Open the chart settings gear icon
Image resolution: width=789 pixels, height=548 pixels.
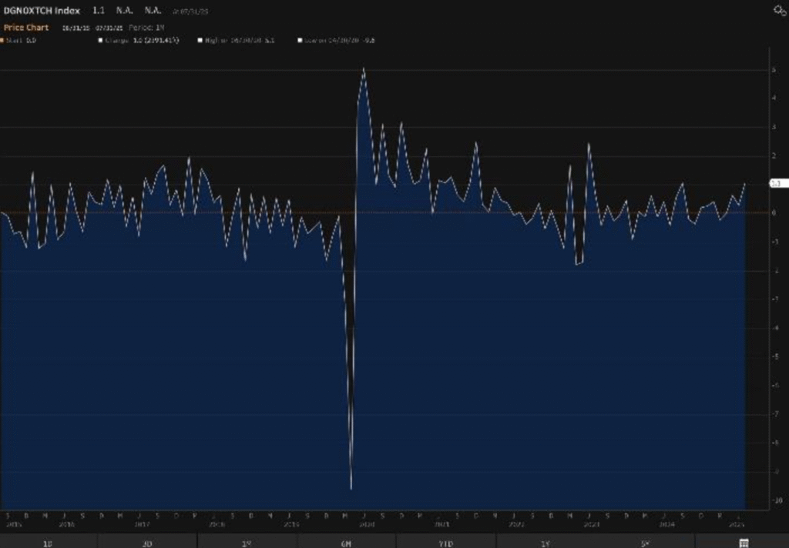click(779, 10)
